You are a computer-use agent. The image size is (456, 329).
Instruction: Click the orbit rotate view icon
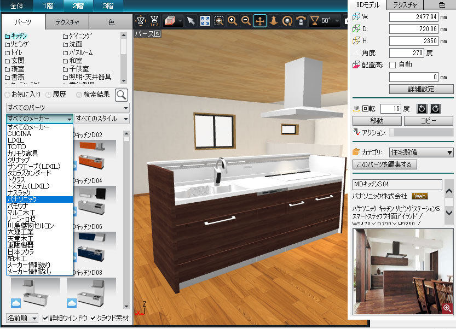[287, 21]
